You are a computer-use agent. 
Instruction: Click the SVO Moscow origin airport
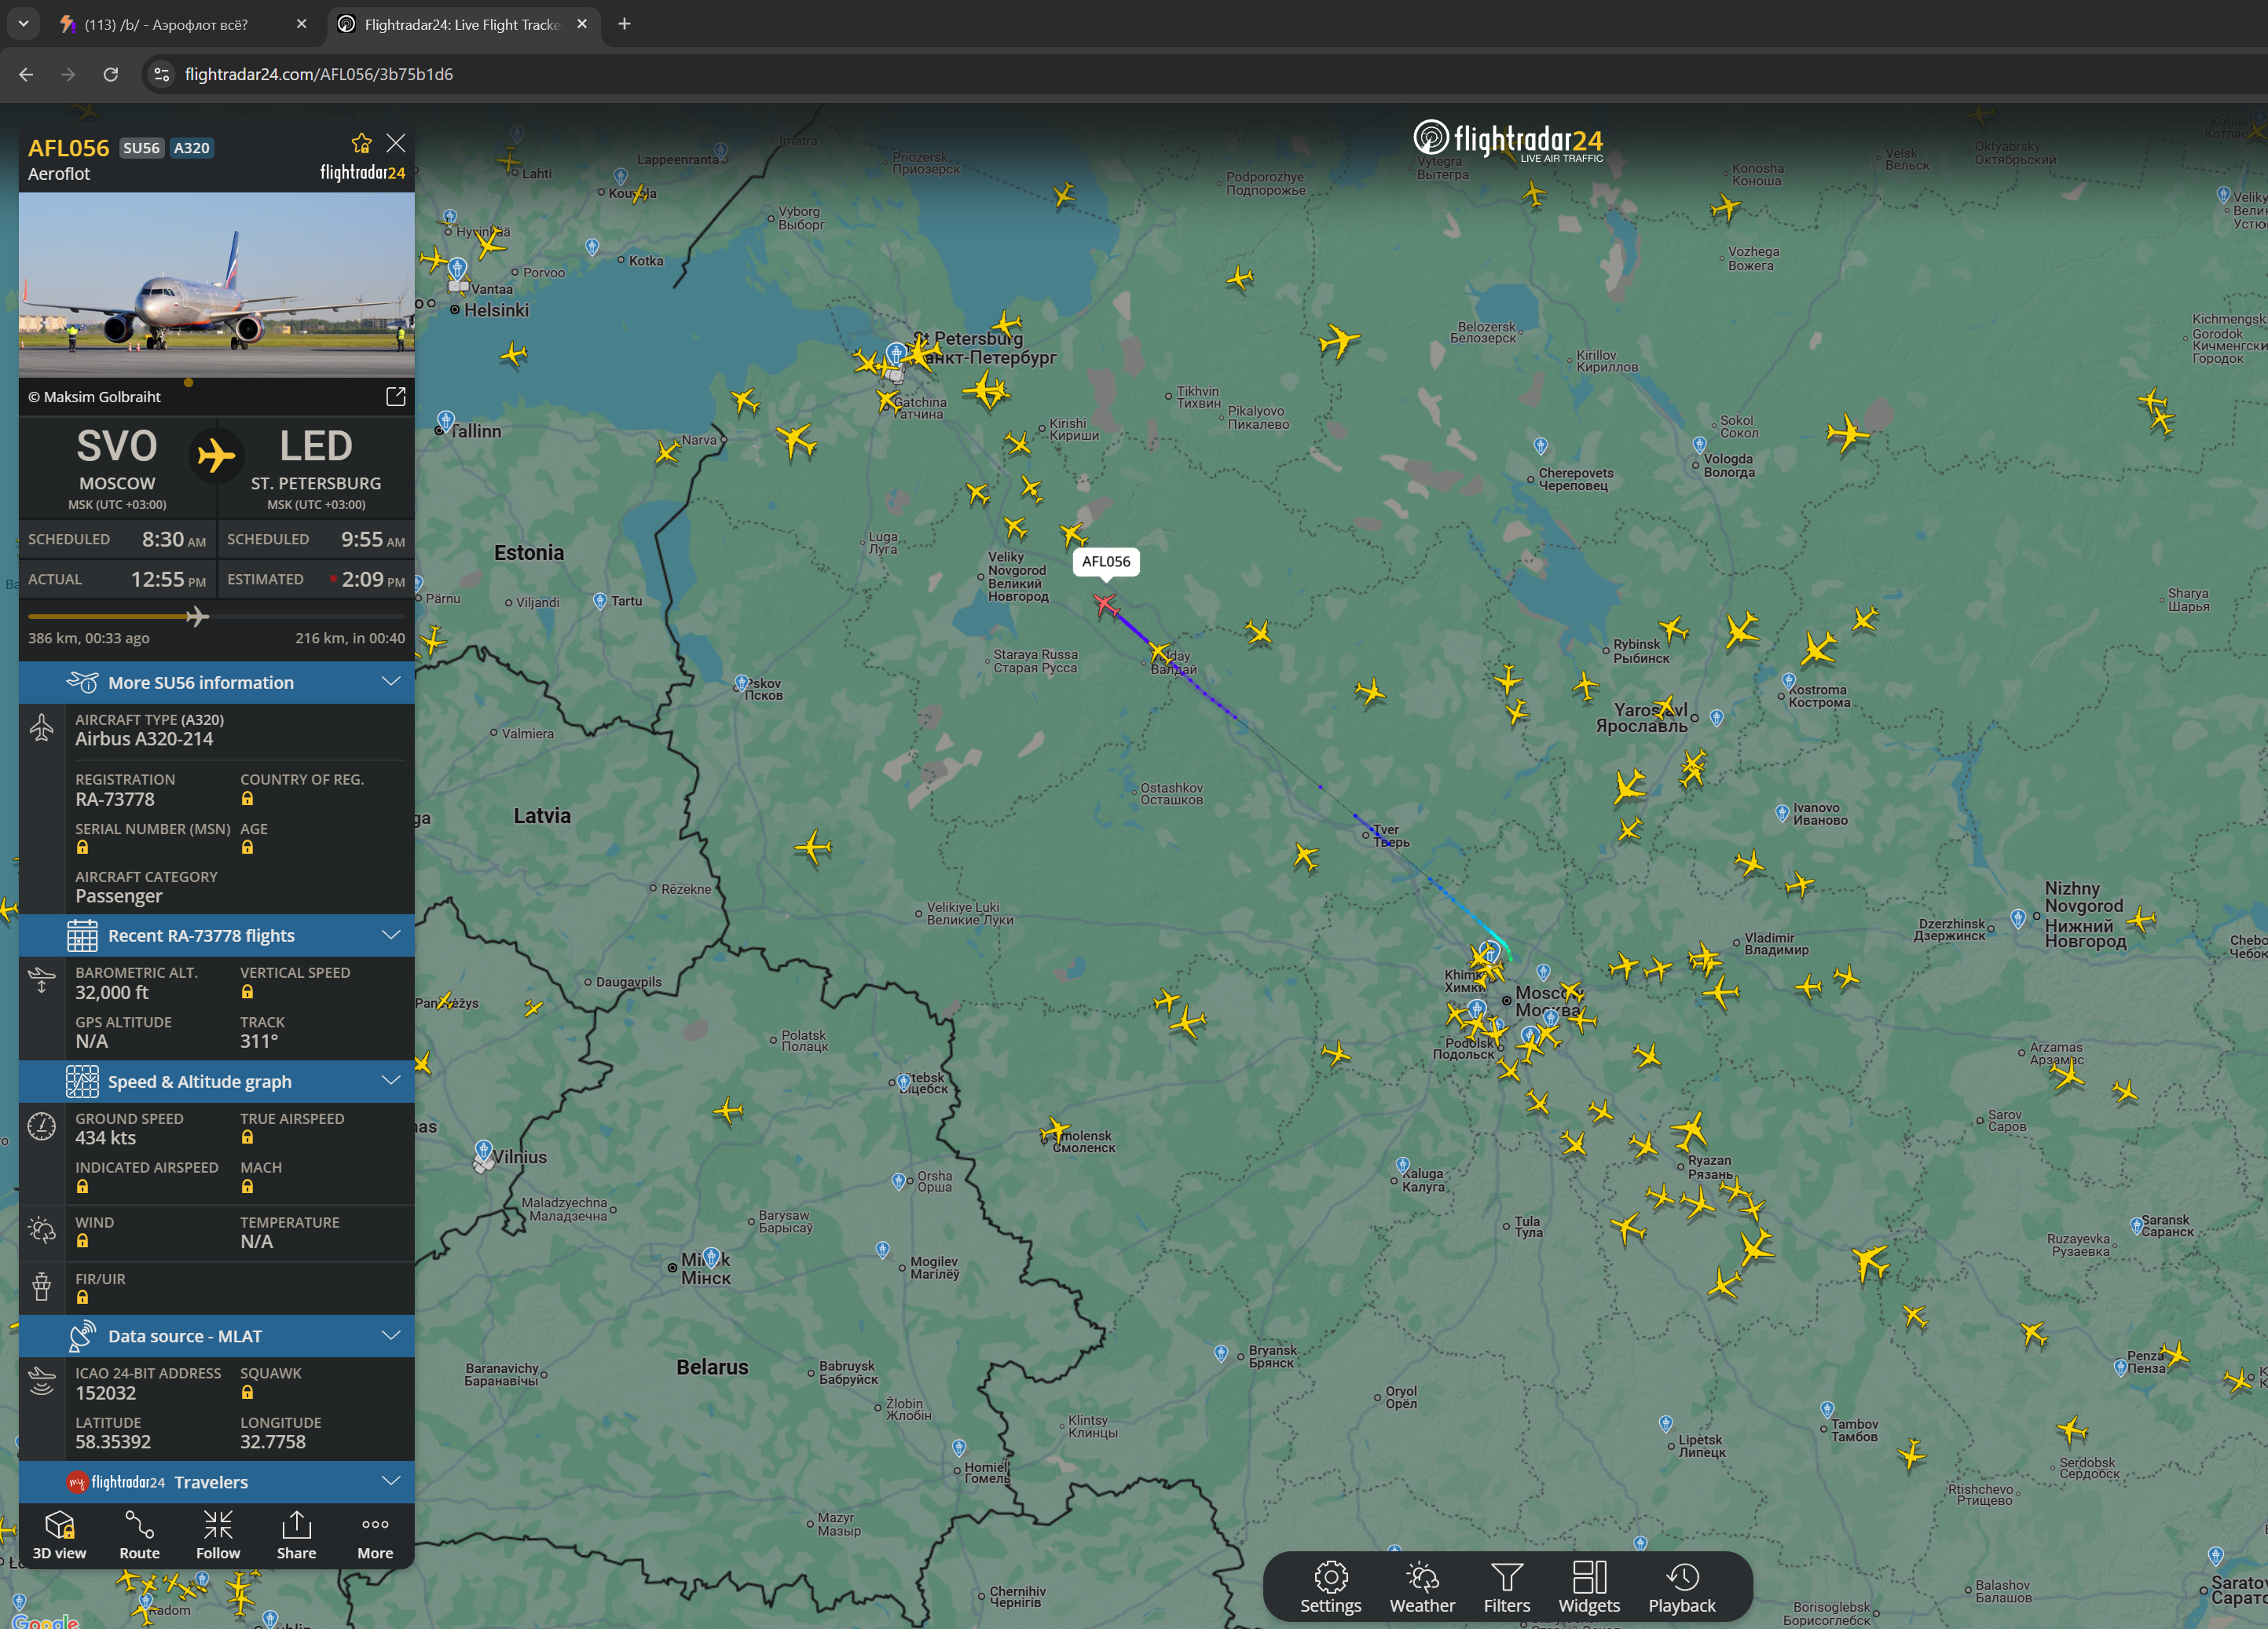pos(117,468)
